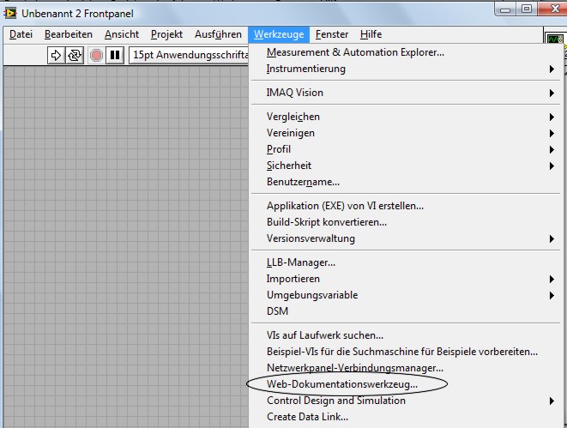
Task: Select Web-Dokumentationswerkzeug menu entry
Action: click(406, 384)
